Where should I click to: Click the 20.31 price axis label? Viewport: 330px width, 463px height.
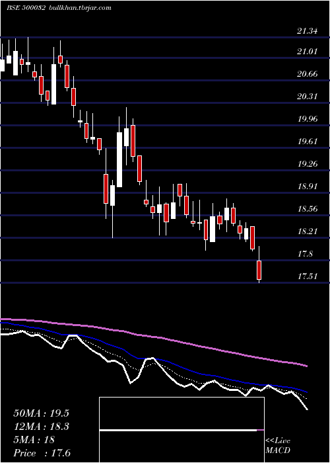[x=308, y=97]
